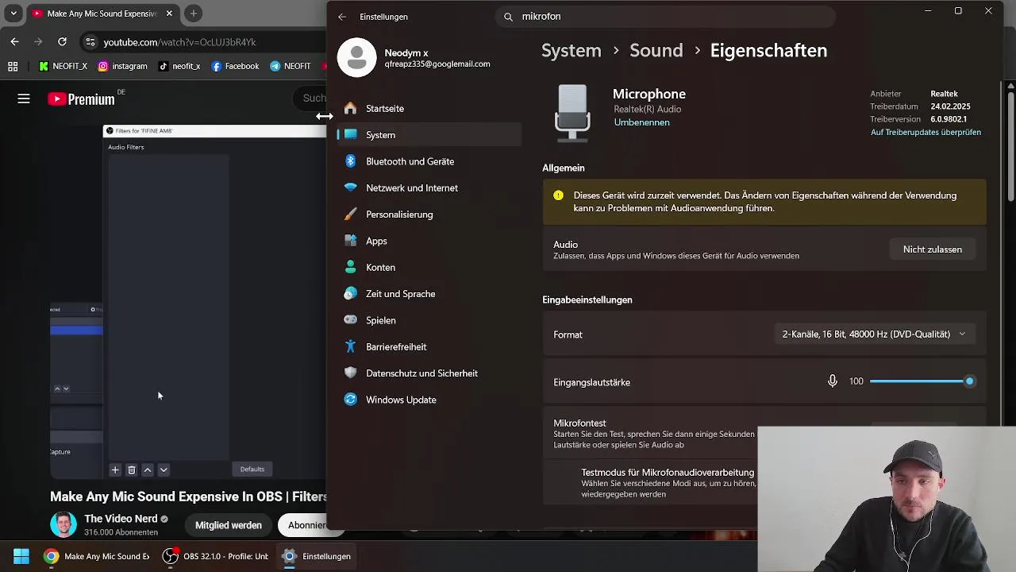Click the Settings back arrow

pyautogui.click(x=342, y=17)
